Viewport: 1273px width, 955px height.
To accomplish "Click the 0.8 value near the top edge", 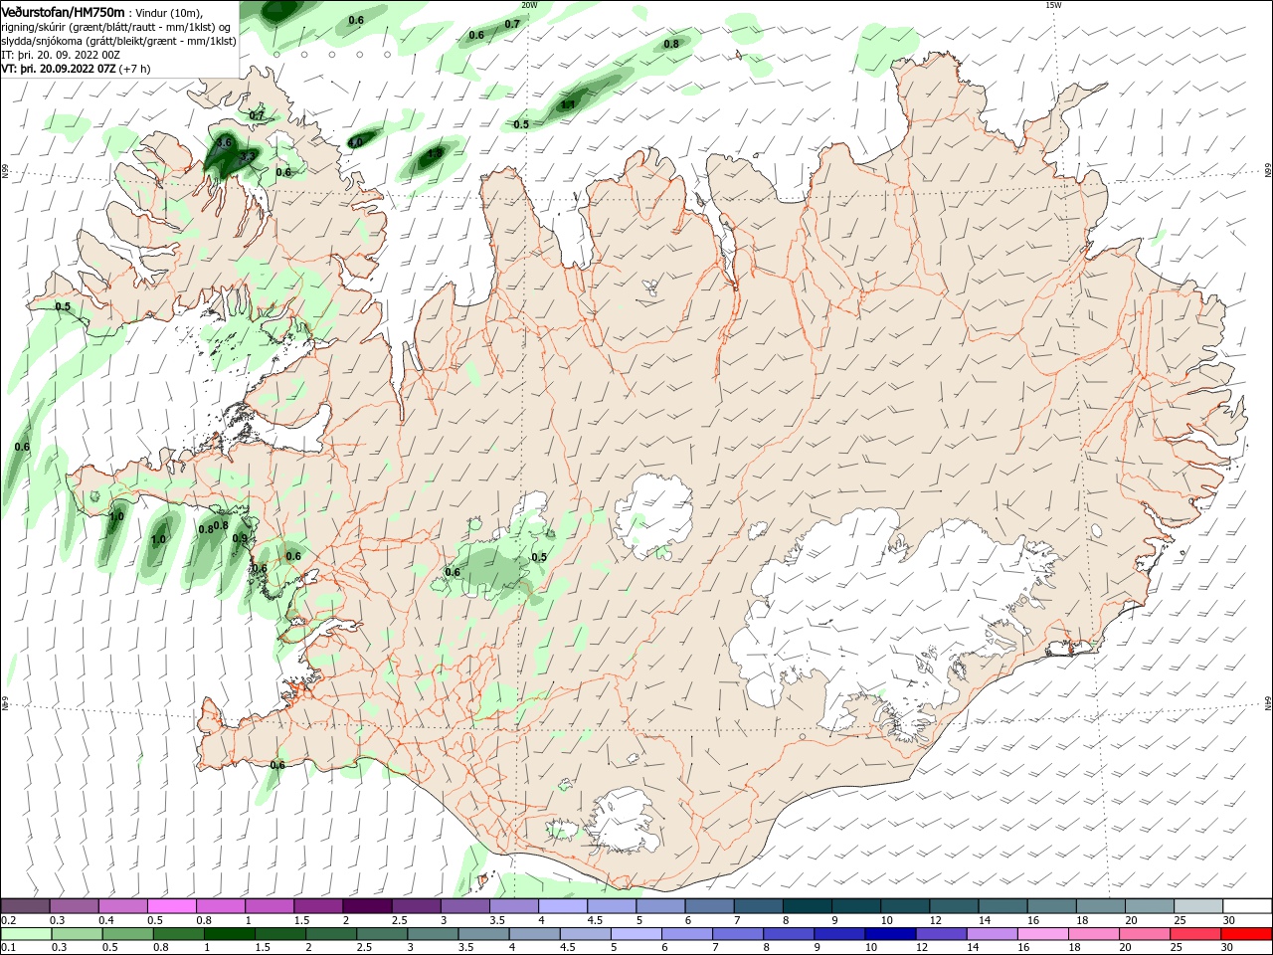I will [x=671, y=44].
